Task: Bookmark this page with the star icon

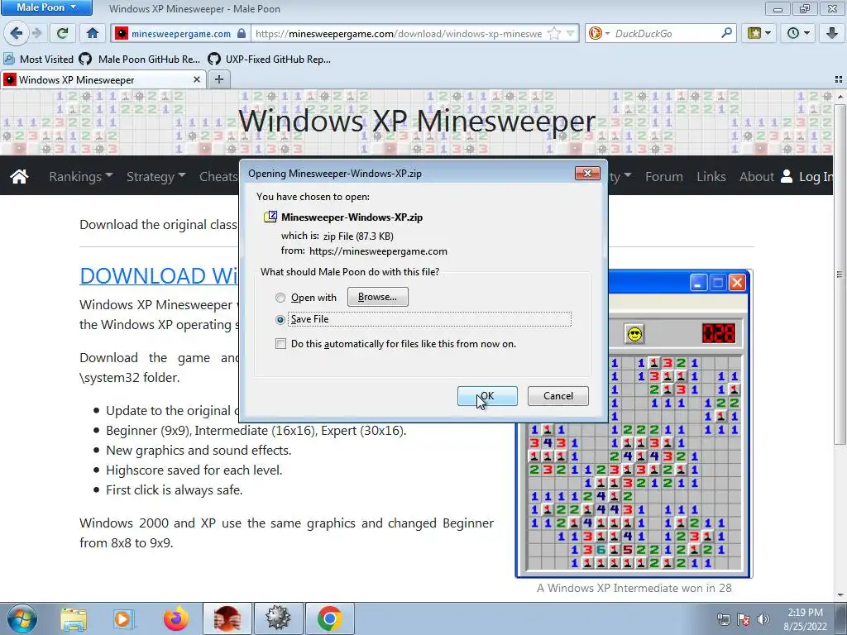Action: click(x=554, y=33)
